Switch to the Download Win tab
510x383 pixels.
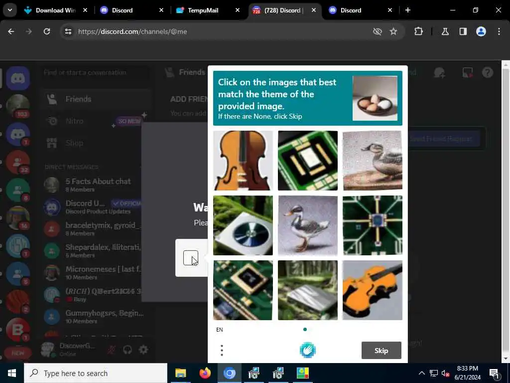55,10
